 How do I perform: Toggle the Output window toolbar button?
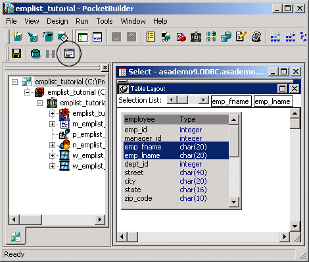click(97, 37)
